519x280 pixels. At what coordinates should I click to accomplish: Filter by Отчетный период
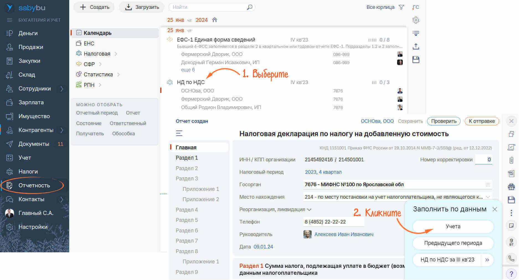(97, 113)
